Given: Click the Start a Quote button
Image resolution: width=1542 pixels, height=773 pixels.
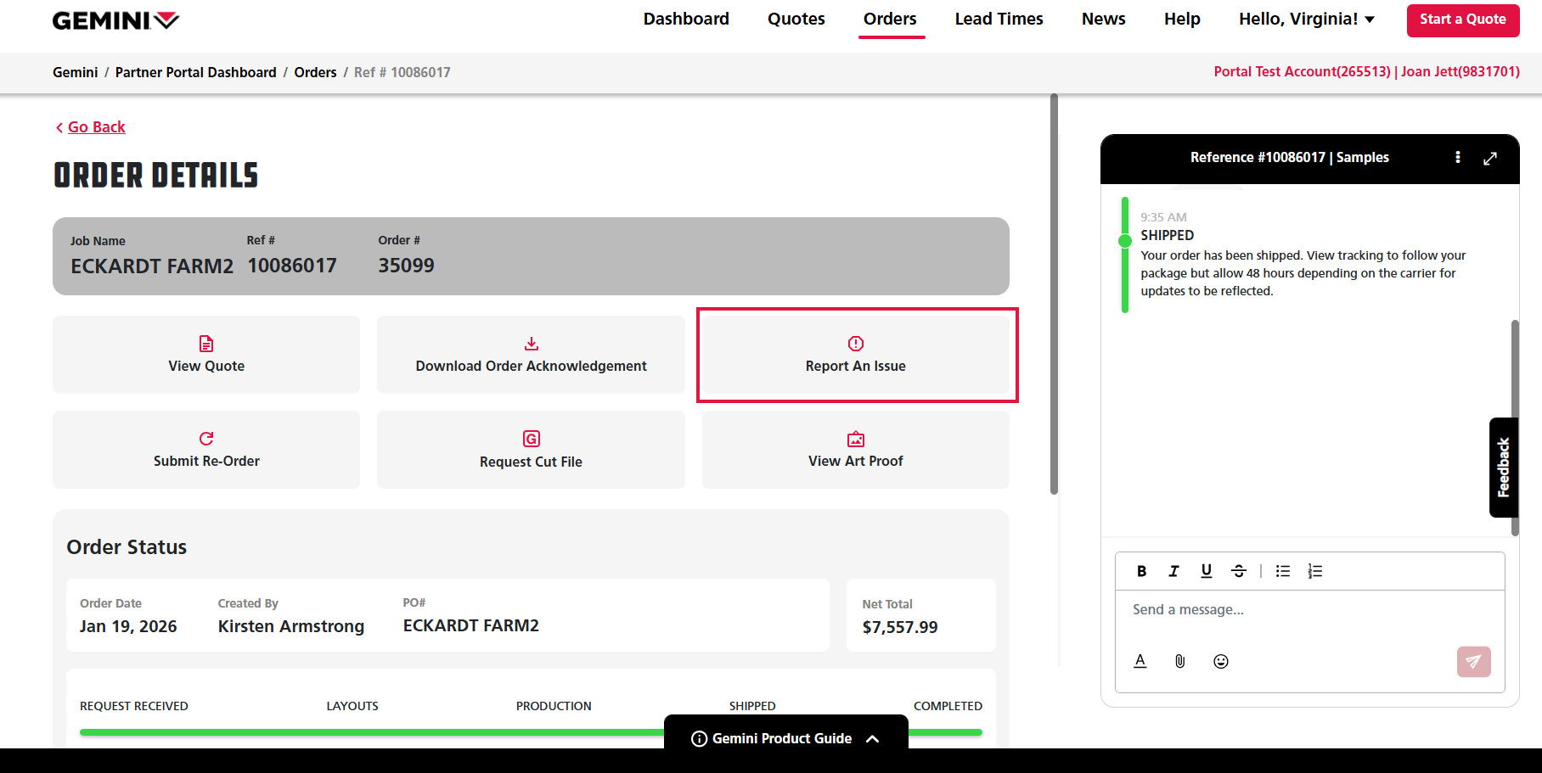Looking at the screenshot, I should [x=1462, y=20].
